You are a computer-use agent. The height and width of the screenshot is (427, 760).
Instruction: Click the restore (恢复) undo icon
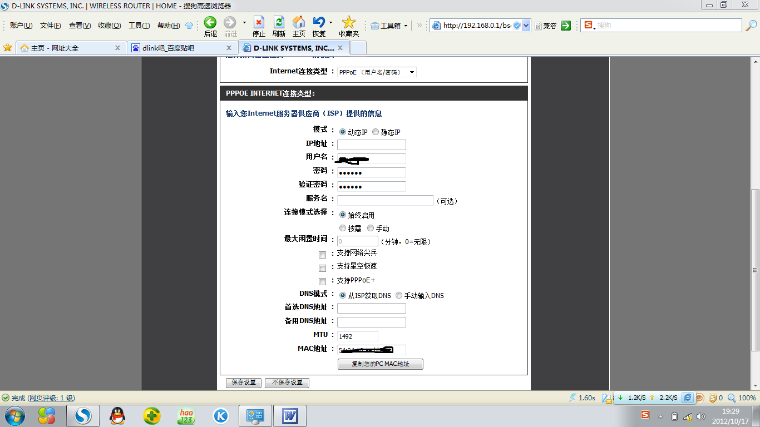319,22
